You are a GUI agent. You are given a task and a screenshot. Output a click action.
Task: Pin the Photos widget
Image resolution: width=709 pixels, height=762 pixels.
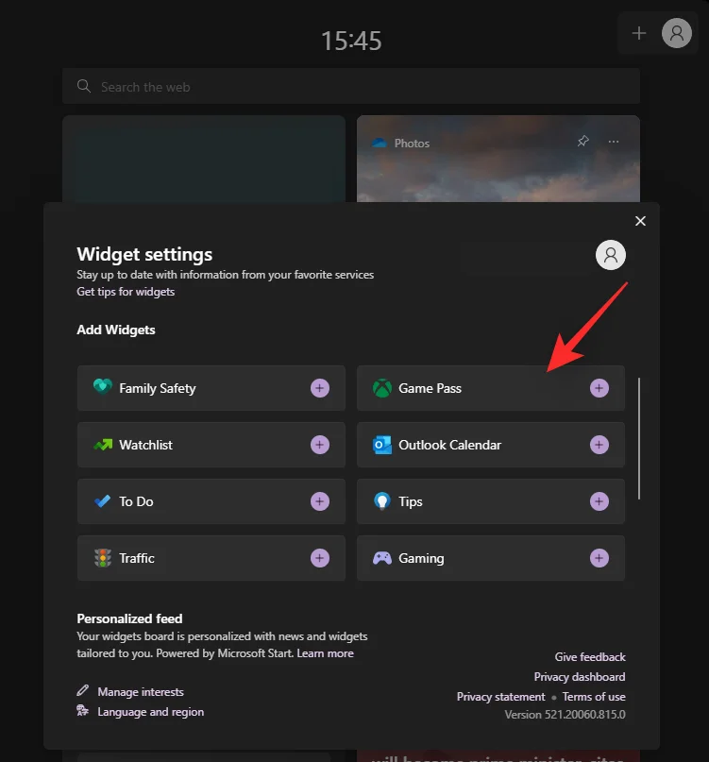pos(583,142)
